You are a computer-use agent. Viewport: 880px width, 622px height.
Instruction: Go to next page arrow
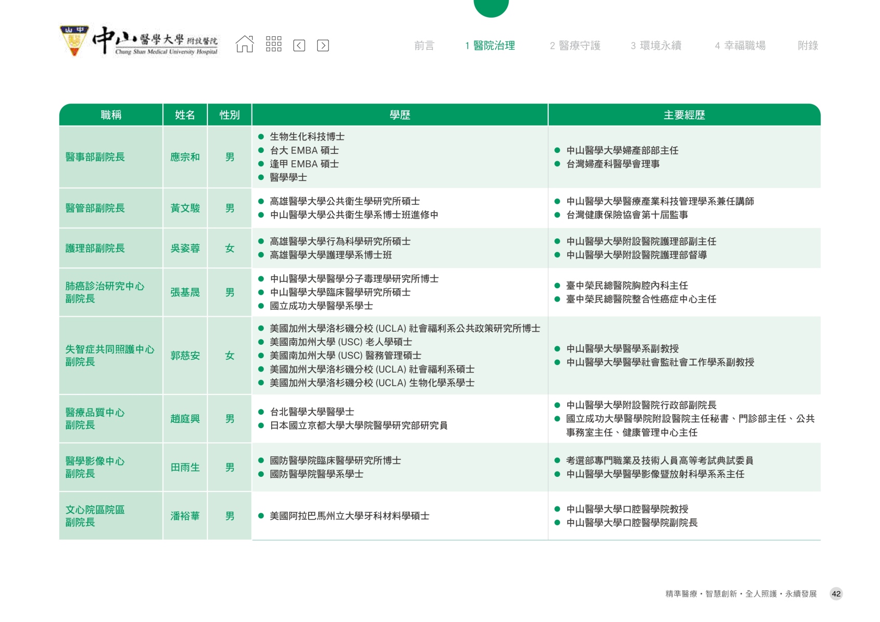[x=323, y=46]
